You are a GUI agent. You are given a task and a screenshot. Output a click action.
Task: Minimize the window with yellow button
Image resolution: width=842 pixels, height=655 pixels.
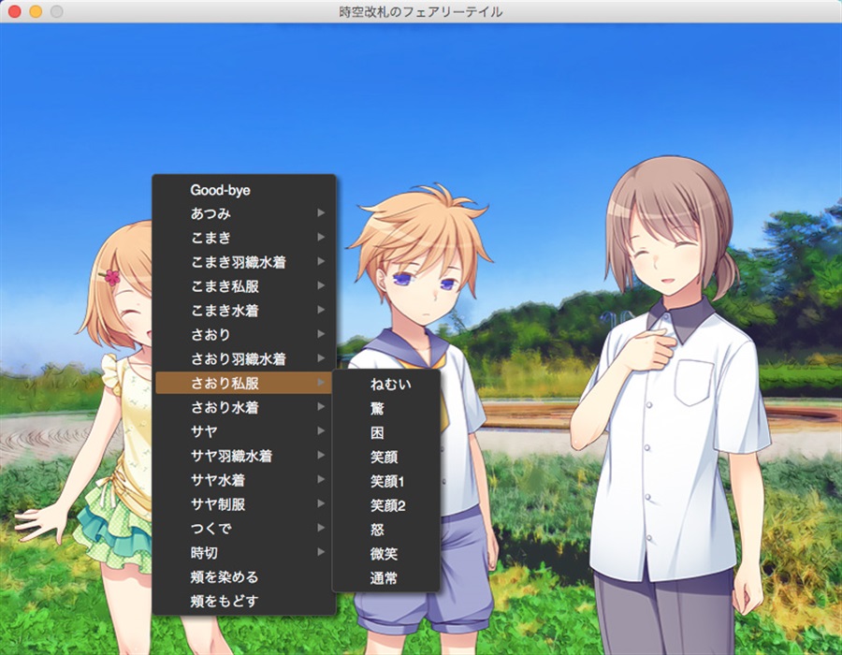point(36,11)
